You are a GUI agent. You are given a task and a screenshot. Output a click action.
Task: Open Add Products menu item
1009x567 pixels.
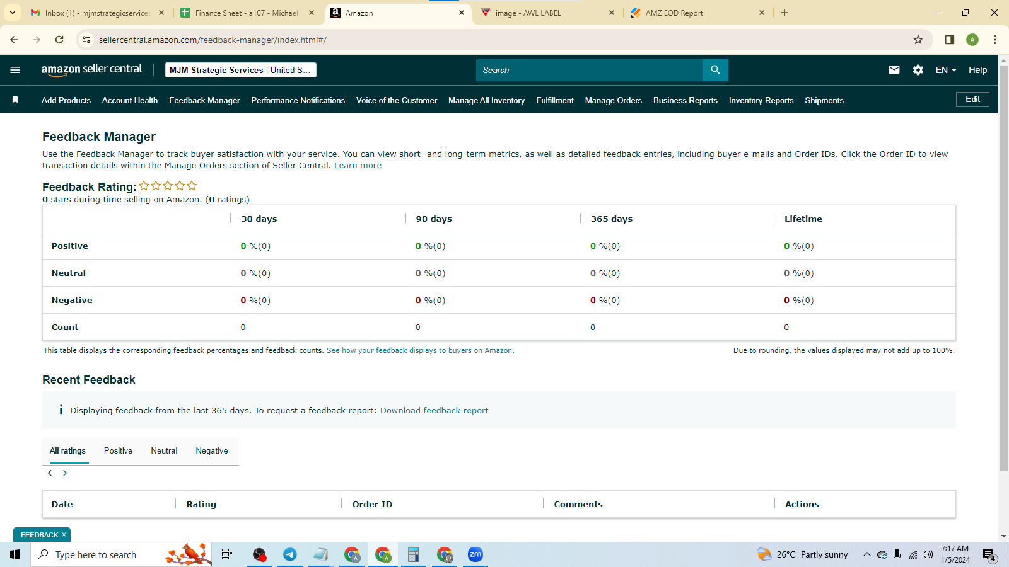click(x=66, y=100)
